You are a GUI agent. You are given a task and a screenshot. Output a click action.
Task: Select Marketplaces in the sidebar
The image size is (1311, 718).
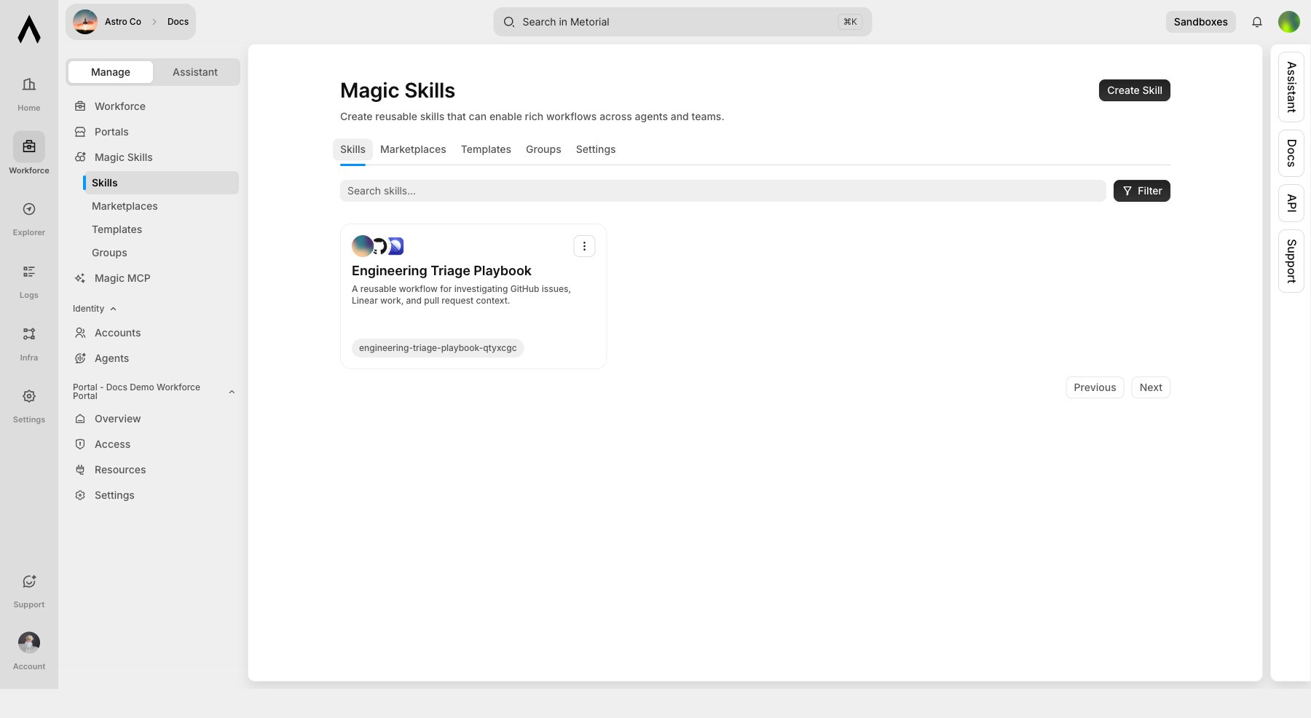click(161, 206)
